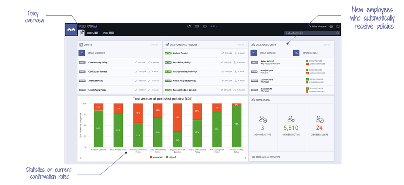Click the Policy Manager book logo
Viewport: 404px width, 185px height.
click(71, 30)
